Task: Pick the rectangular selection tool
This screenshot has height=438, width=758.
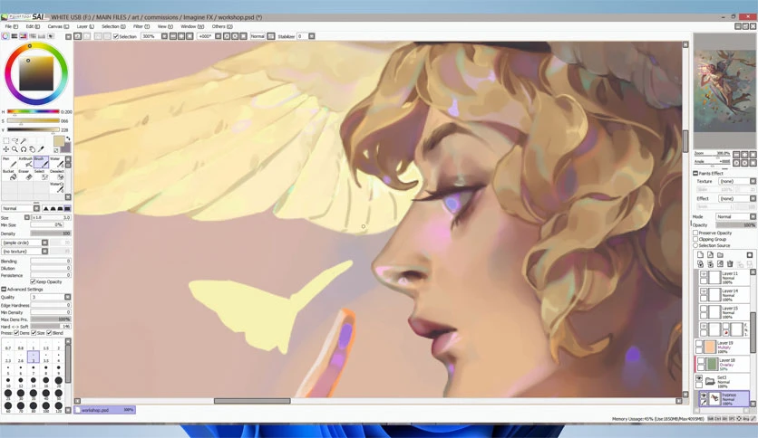Action: (5, 141)
